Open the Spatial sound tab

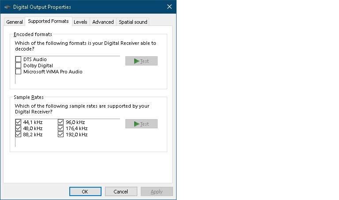[132, 22]
